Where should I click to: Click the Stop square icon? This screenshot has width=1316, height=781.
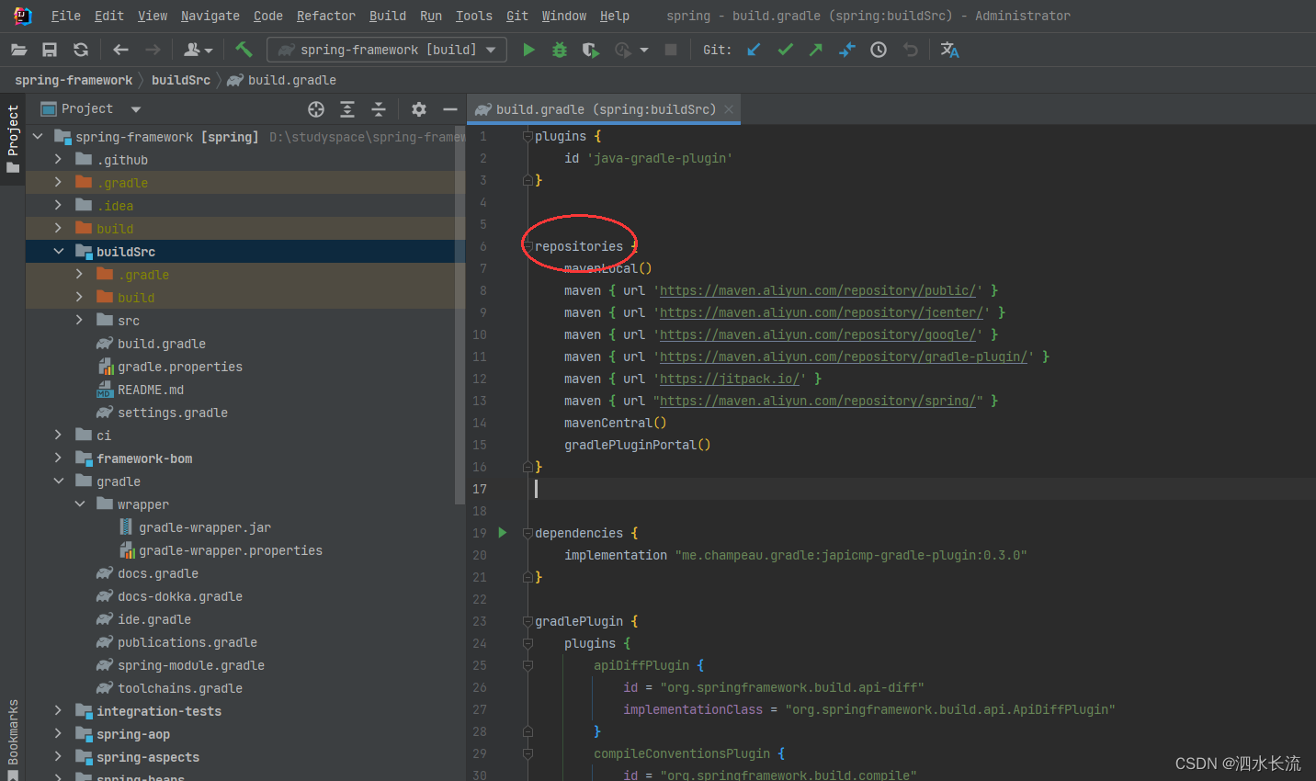pos(671,50)
